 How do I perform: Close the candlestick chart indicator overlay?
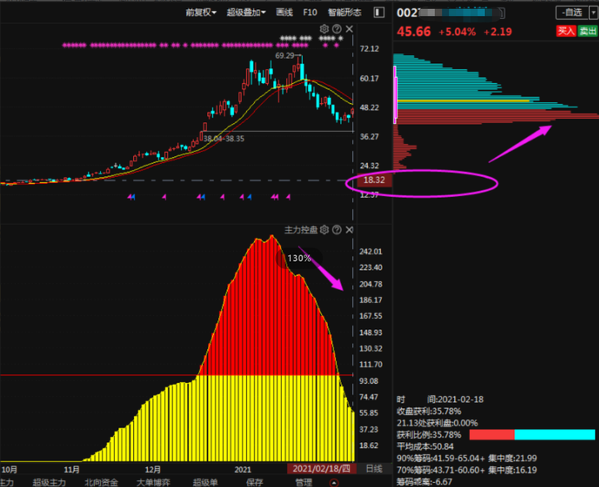(x=349, y=29)
